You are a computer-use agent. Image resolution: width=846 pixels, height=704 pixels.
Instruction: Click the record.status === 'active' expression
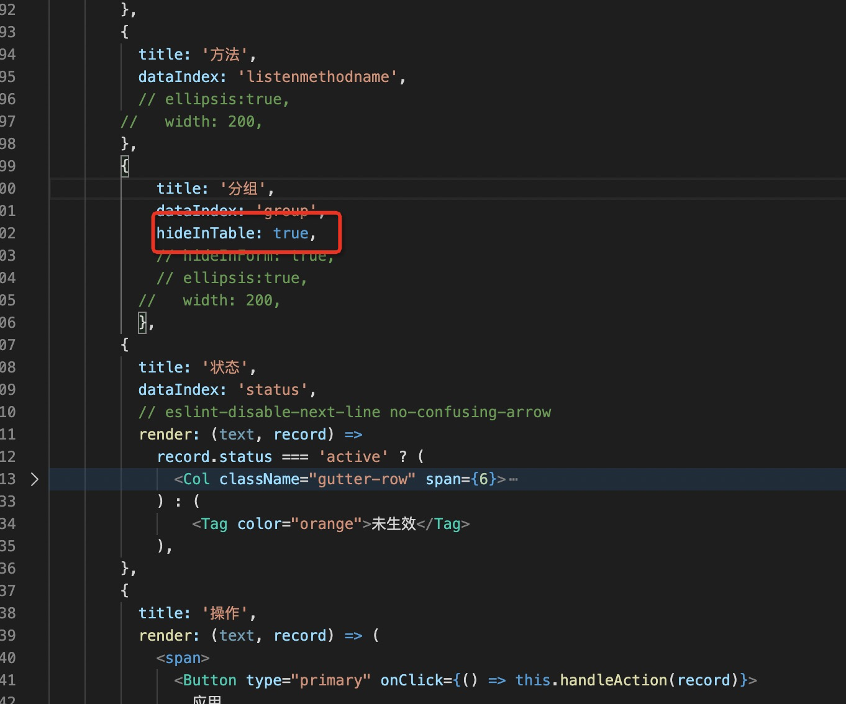[261, 456]
